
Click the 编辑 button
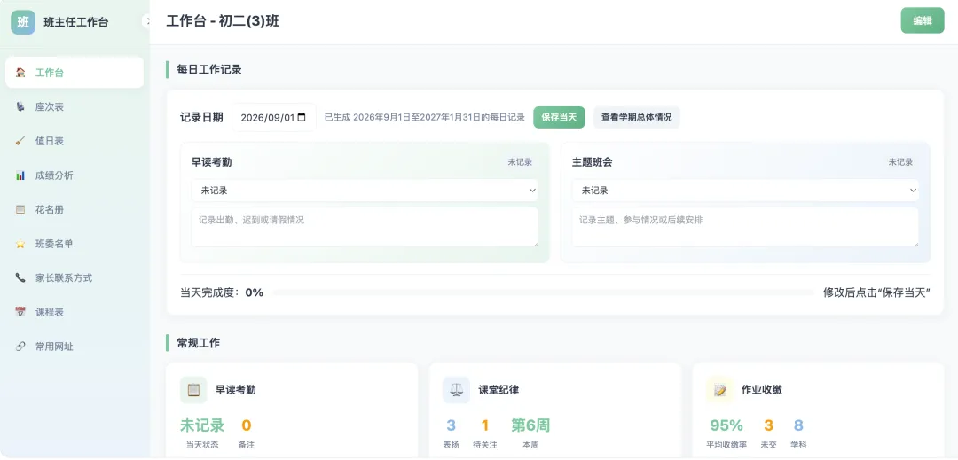tap(923, 20)
